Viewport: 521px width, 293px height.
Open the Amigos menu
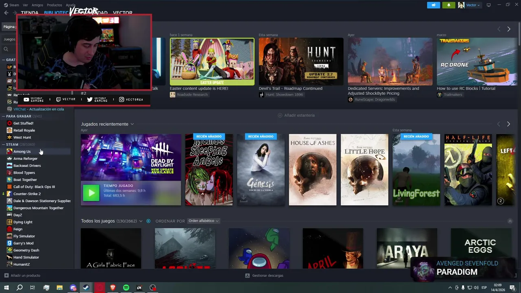coord(37,5)
